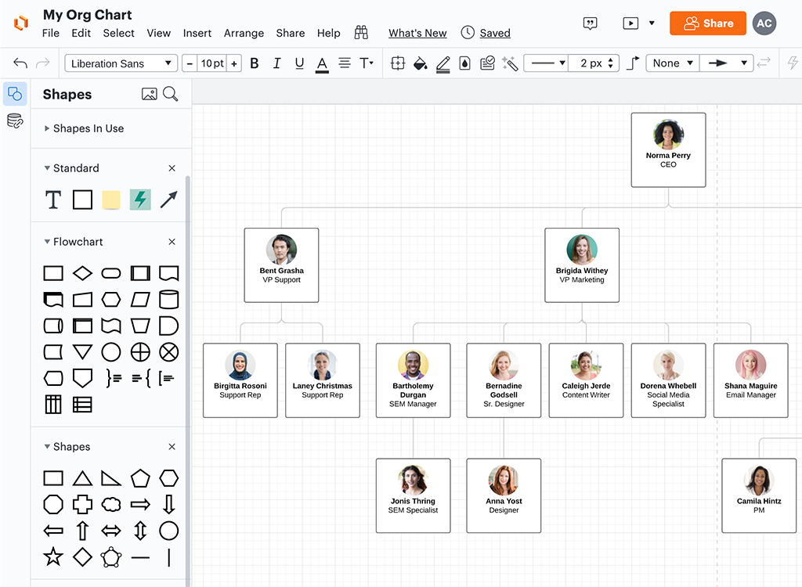Screen dimensions: 802x587
Task: Open the comments speech bubble icon
Action: pyautogui.click(x=591, y=23)
